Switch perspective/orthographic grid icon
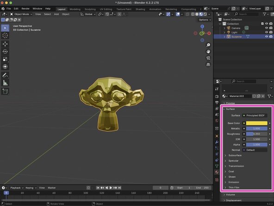Viewport: 274px width, 206px height. pyautogui.click(x=208, y=64)
